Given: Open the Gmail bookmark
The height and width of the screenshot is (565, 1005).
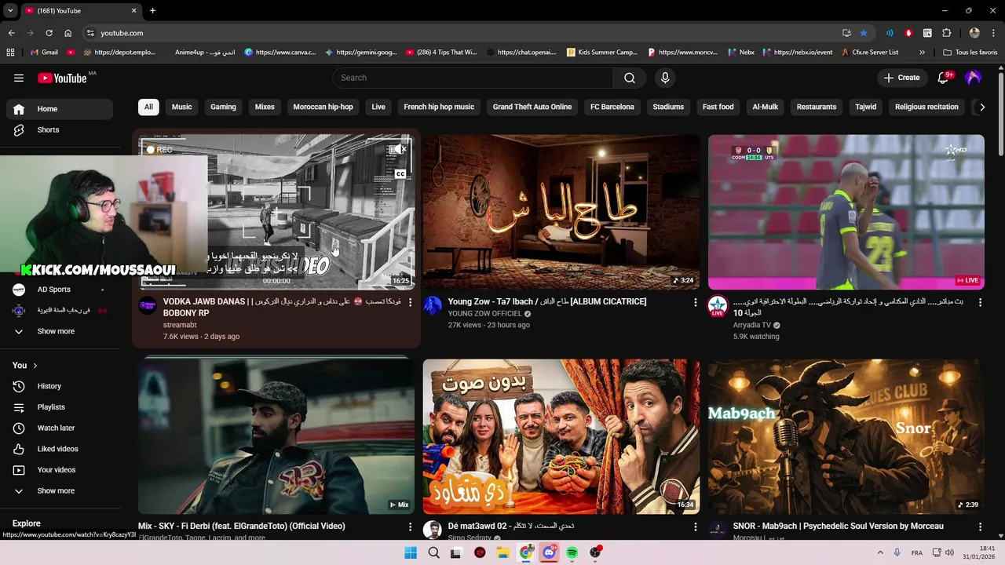Looking at the screenshot, I should [44, 53].
